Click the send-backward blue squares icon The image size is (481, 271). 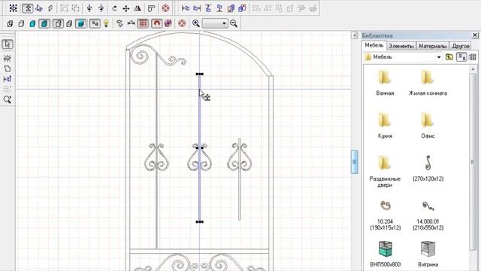click(242, 8)
